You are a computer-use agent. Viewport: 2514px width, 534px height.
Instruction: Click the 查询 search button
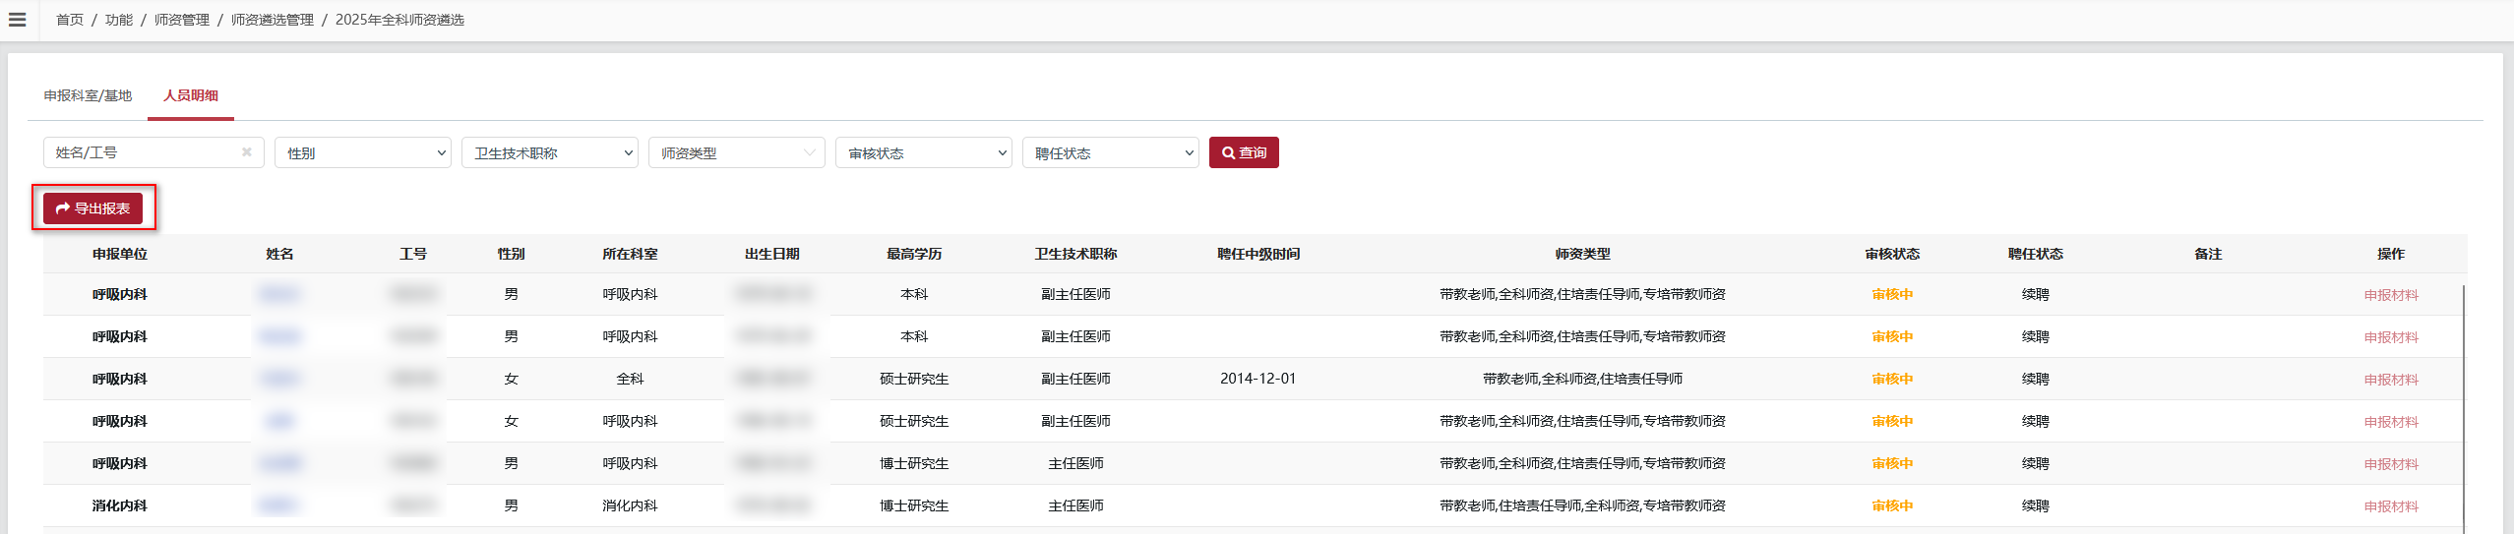click(1244, 152)
